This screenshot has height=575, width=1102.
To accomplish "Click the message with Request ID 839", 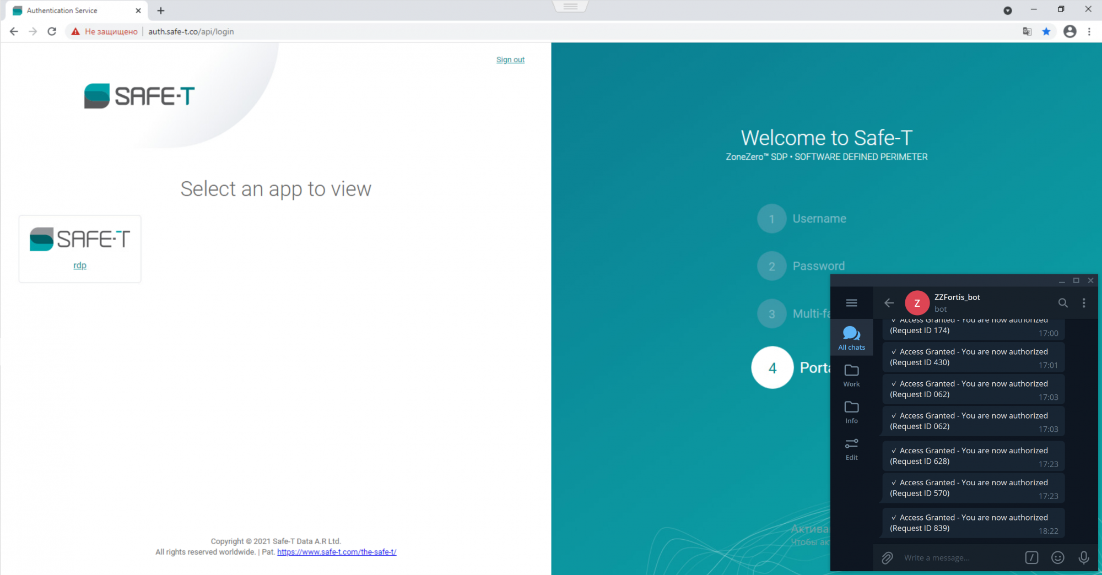I will [973, 523].
